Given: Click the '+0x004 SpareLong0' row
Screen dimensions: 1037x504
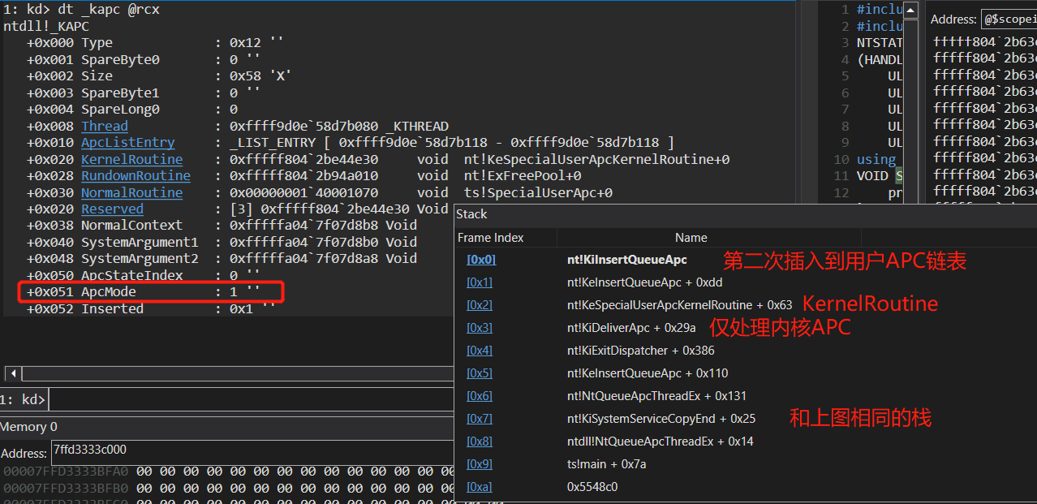Looking at the screenshot, I should point(132,110).
